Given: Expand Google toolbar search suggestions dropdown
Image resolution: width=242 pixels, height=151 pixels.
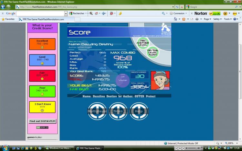Looking at the screenshot, I should (66, 14).
